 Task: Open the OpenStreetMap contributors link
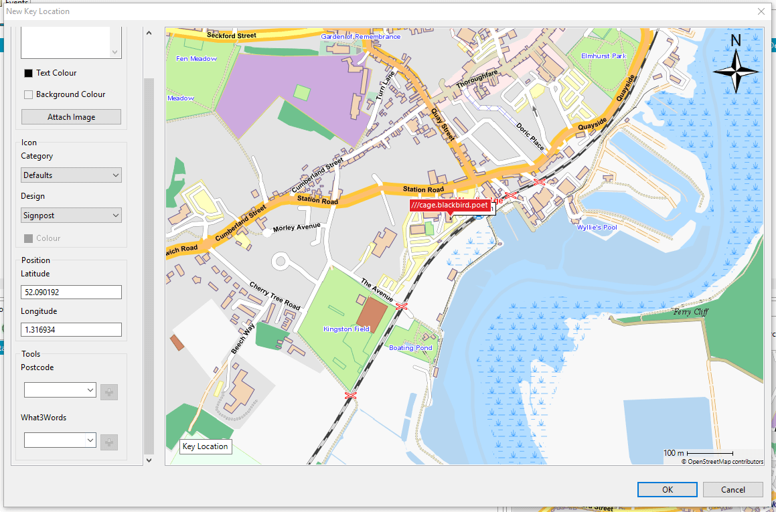pos(723,461)
